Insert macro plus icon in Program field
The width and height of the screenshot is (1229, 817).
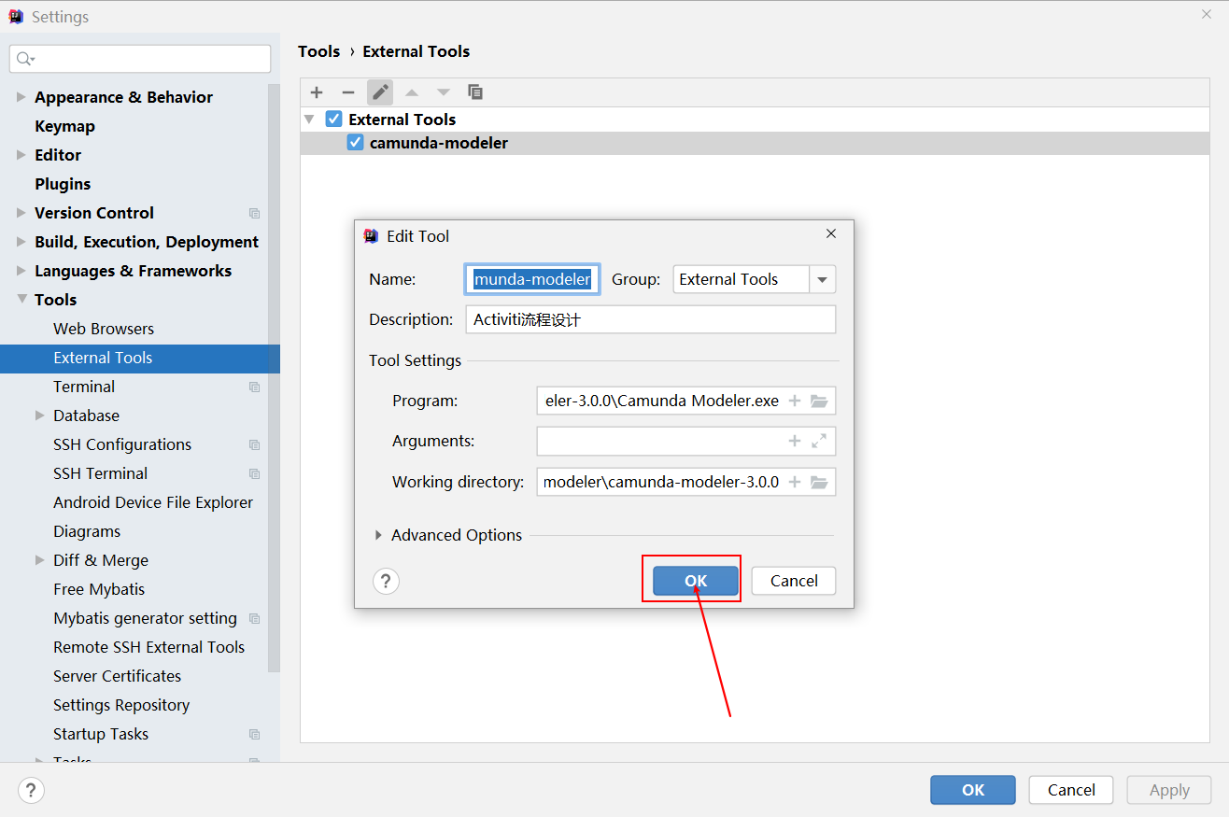795,401
